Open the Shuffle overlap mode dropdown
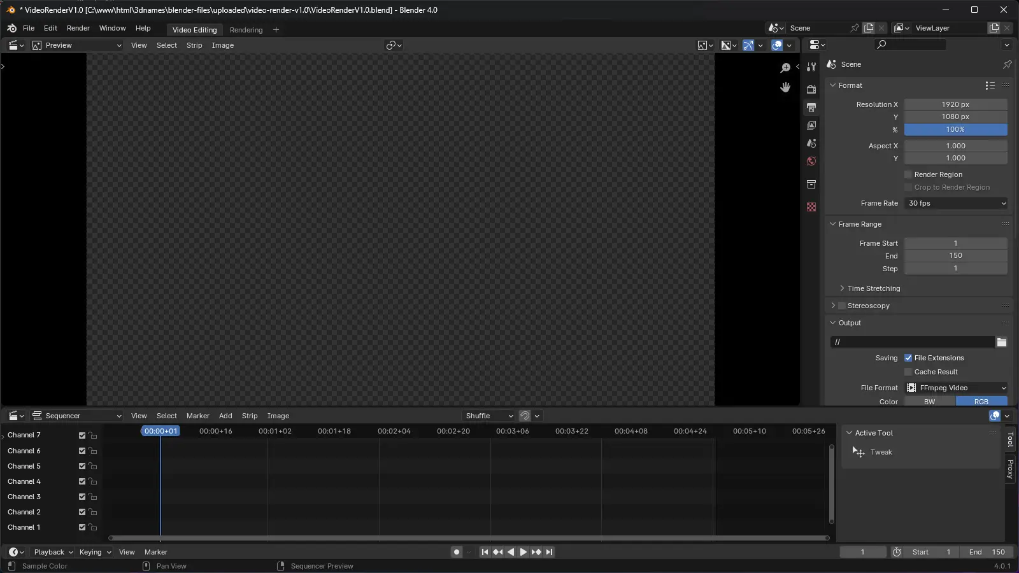The height and width of the screenshot is (573, 1019). (x=488, y=416)
